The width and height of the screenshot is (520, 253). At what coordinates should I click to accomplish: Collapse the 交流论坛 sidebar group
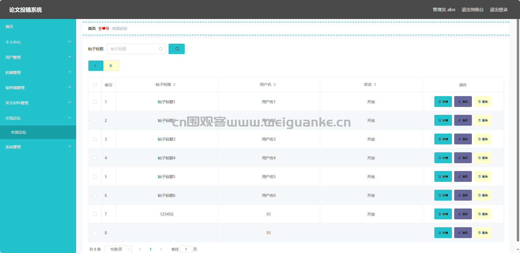pyautogui.click(x=38, y=118)
